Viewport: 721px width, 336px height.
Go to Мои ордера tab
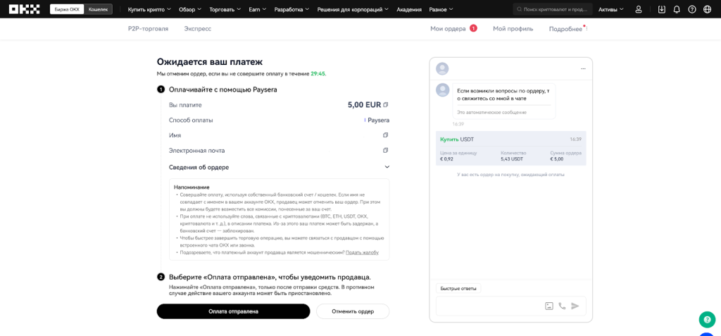pos(449,28)
